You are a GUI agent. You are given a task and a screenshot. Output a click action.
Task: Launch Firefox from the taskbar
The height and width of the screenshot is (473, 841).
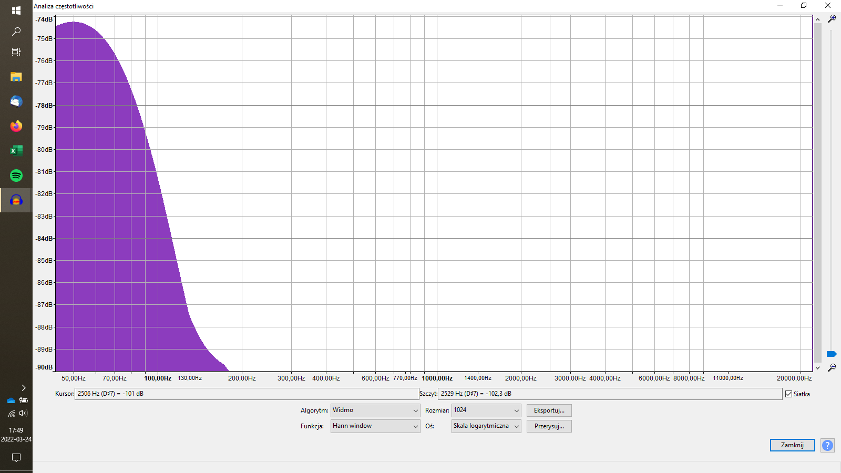pyautogui.click(x=16, y=126)
